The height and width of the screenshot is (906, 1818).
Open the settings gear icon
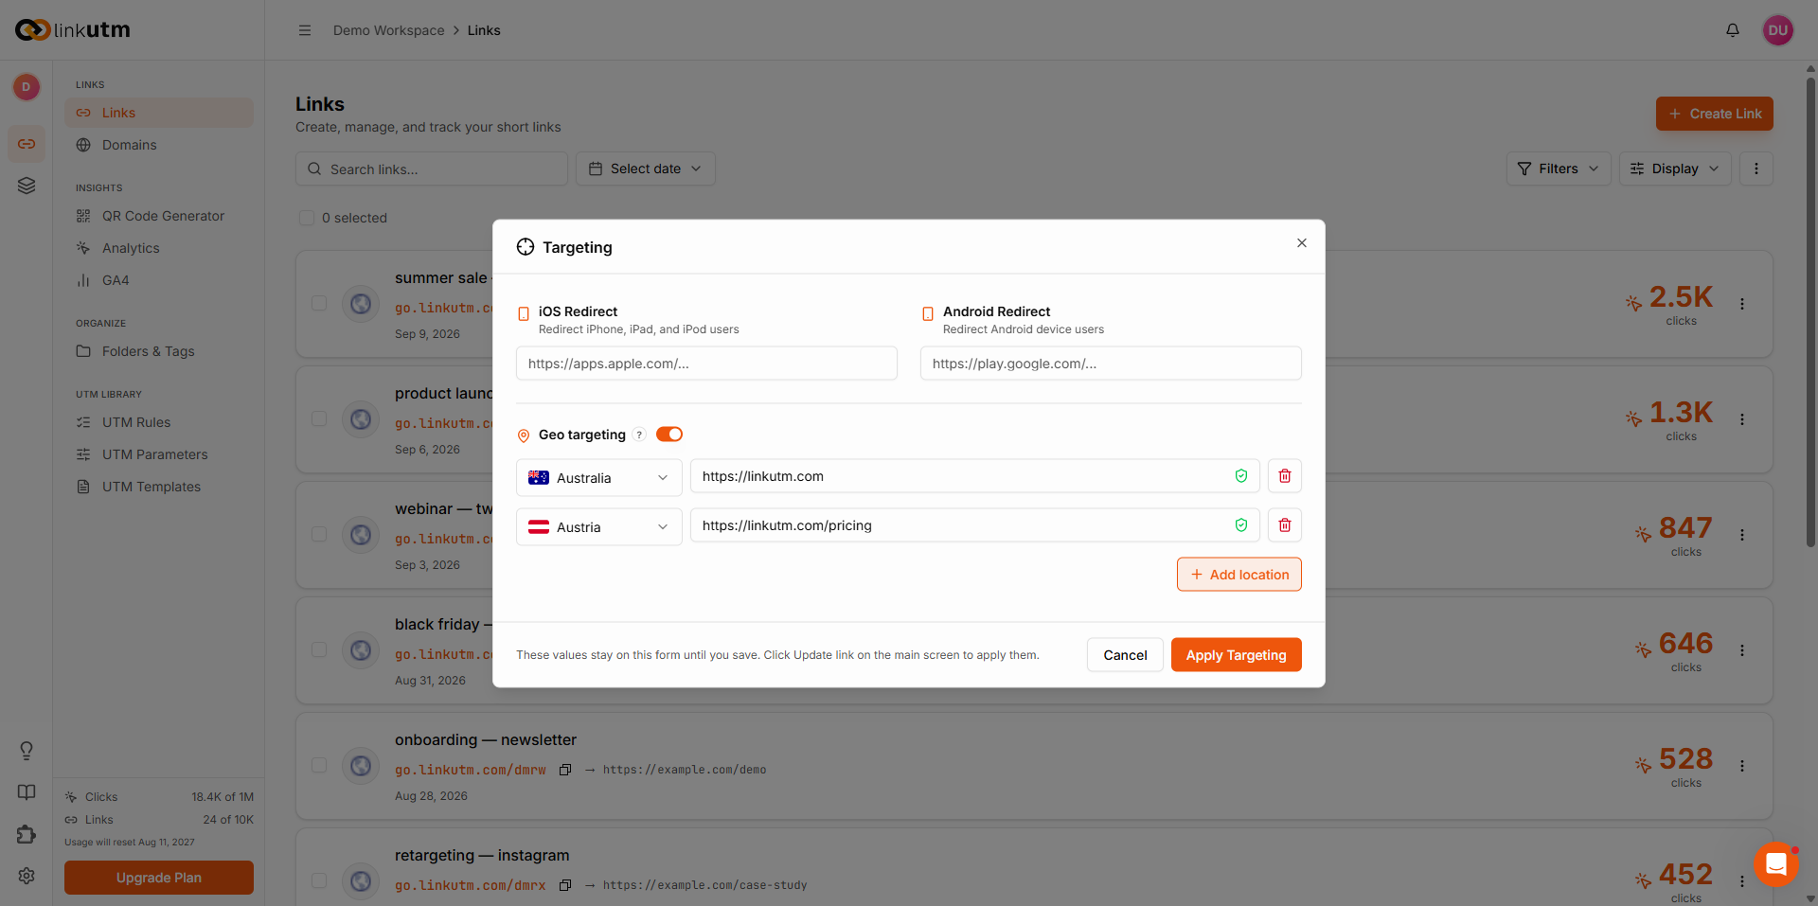coord(27,876)
